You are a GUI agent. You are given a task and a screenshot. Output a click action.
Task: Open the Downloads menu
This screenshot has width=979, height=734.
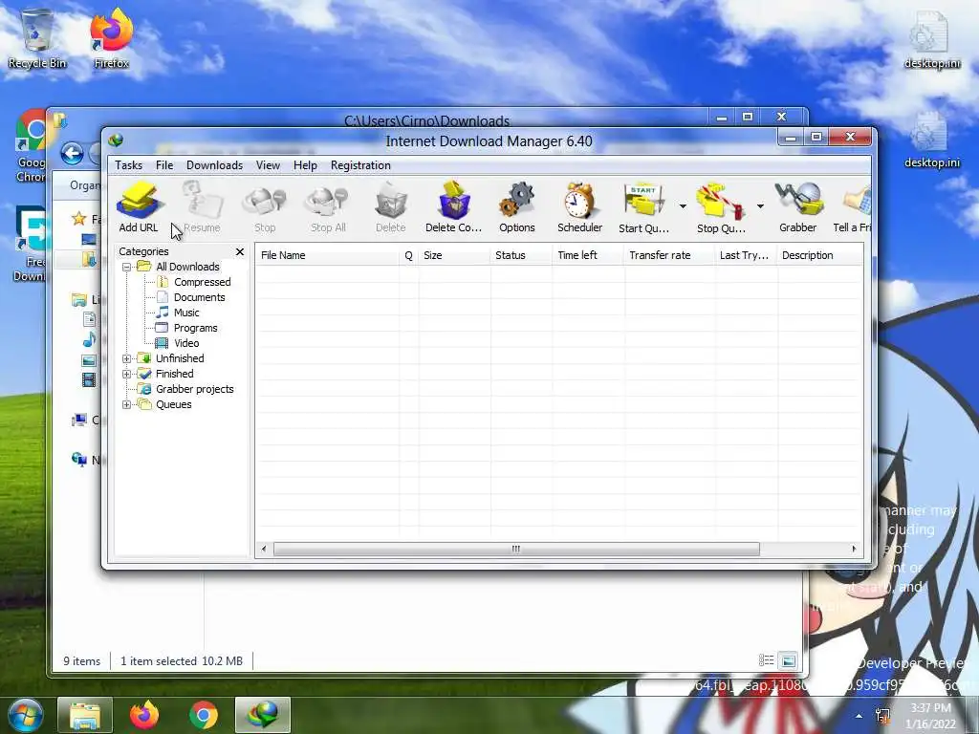tap(214, 165)
